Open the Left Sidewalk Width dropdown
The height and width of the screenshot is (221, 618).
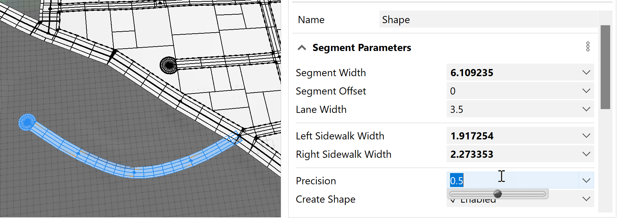tap(585, 135)
